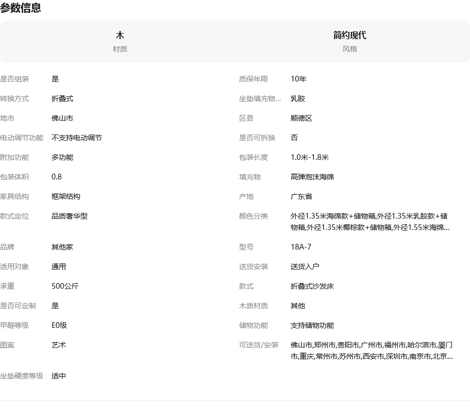470x415 pixels.
Task: Select the 木 material summary card
Action: [x=120, y=41]
